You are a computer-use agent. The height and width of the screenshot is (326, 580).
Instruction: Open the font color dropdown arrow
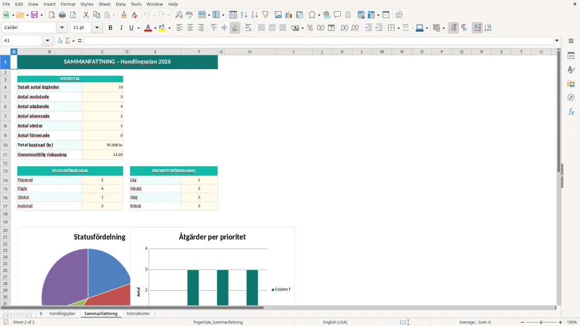155,28
